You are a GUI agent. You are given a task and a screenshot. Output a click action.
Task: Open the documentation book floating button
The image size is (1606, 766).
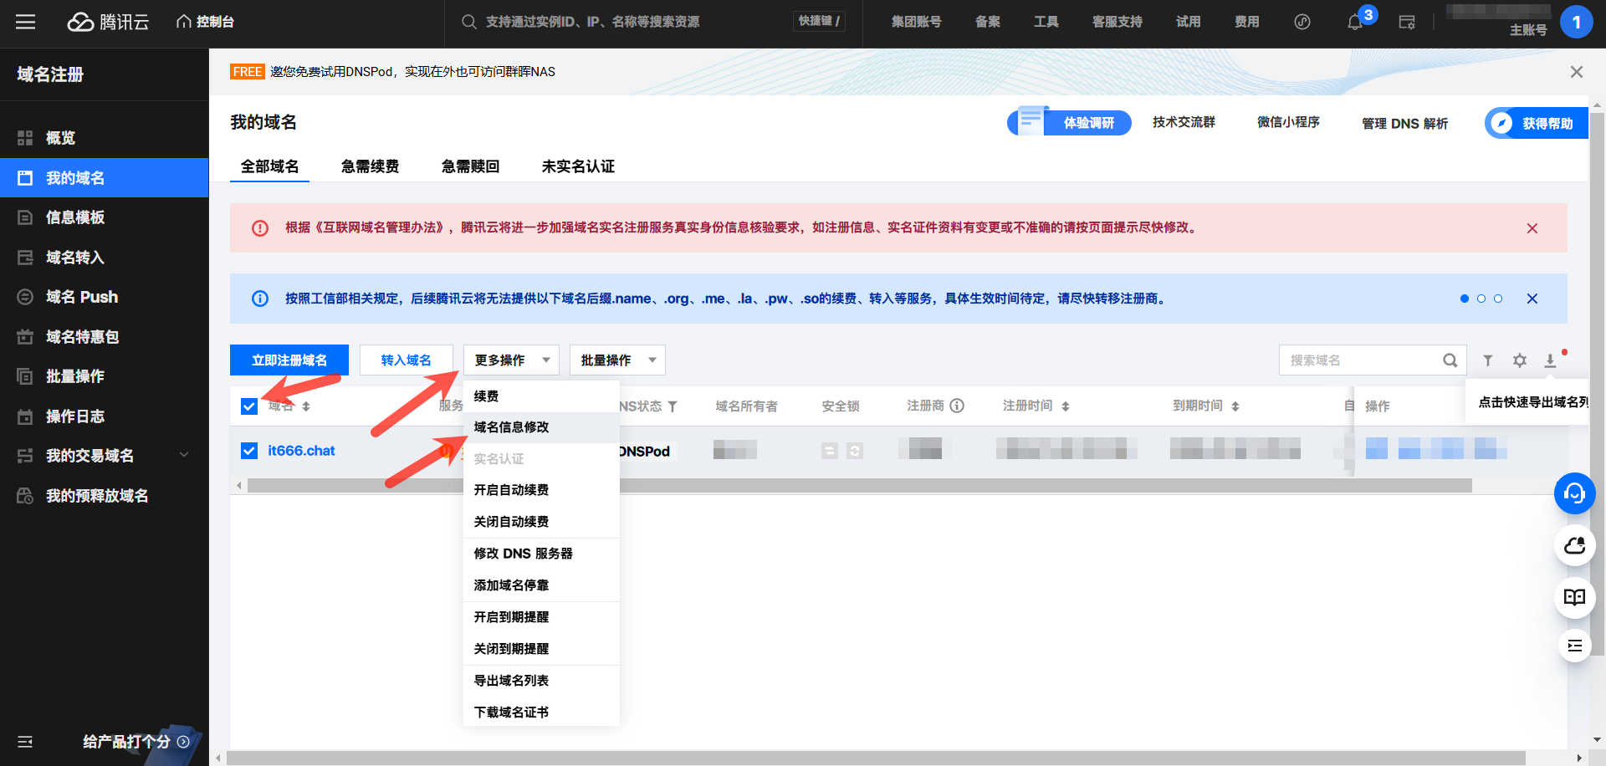pos(1575,598)
